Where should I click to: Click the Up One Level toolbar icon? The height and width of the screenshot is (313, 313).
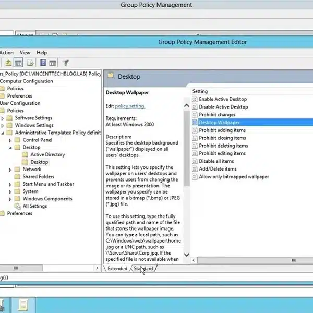click(x=9, y=63)
